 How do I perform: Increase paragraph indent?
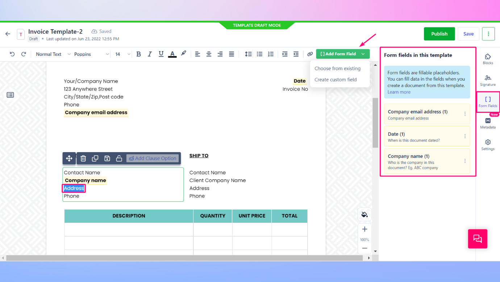coord(285,54)
